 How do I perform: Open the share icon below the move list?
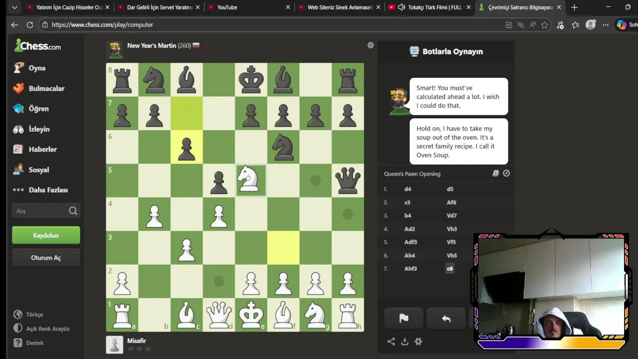click(x=391, y=342)
